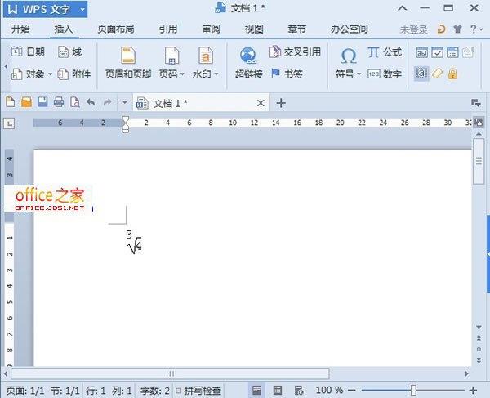
Task: Switch to the 章节 tab
Action: click(297, 29)
